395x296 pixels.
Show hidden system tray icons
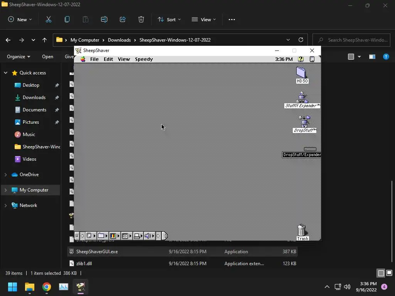327,287
